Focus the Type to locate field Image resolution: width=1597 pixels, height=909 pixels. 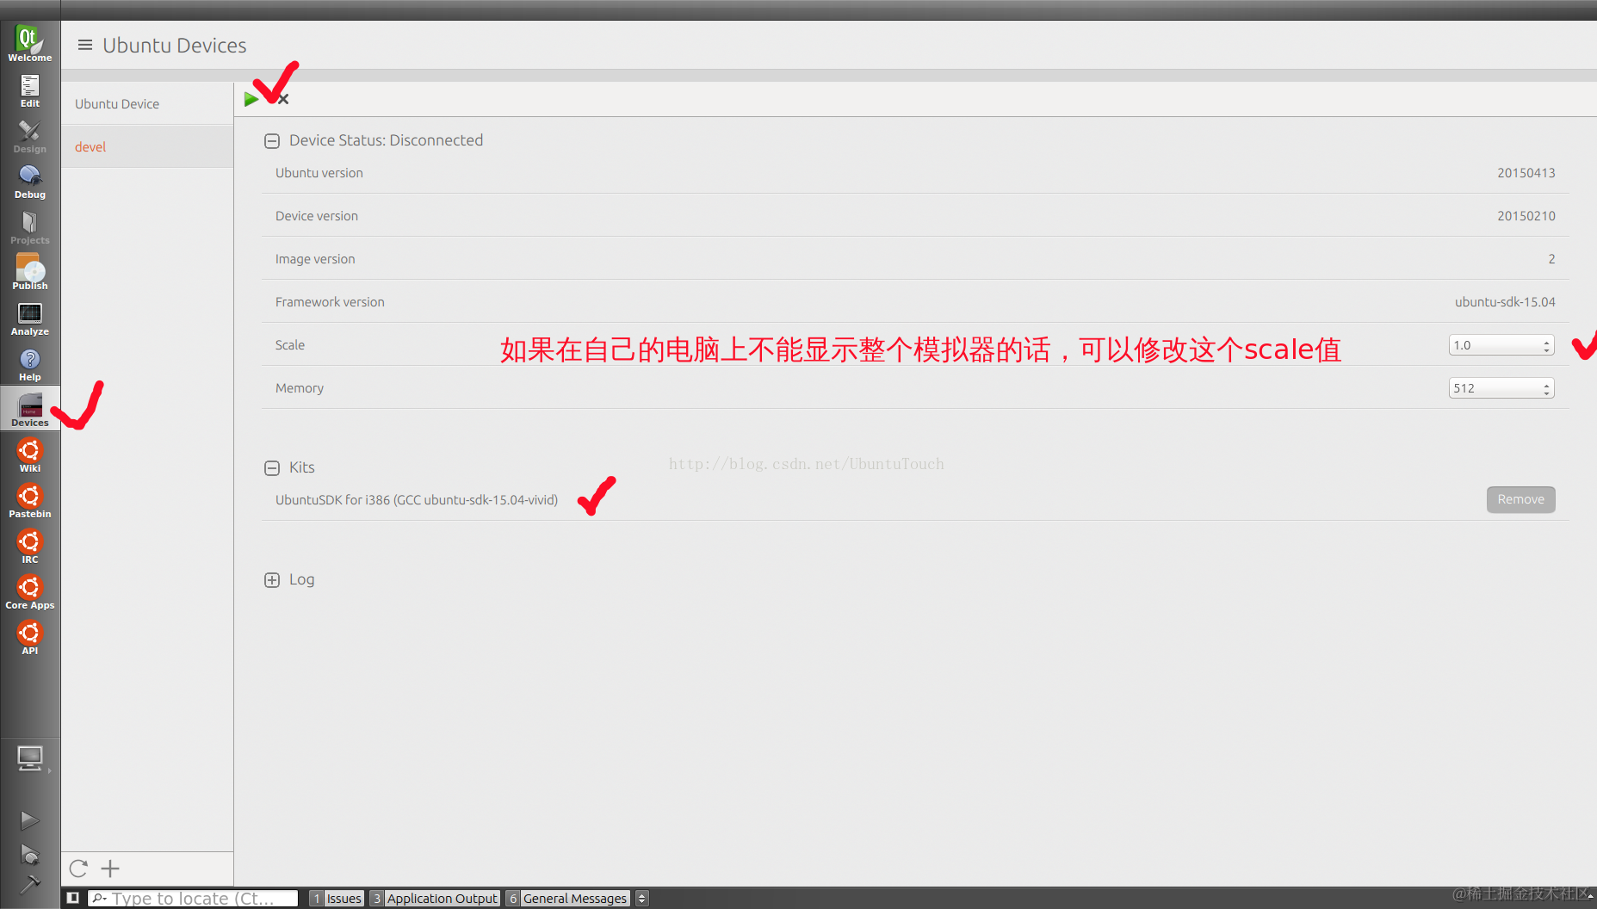193,898
